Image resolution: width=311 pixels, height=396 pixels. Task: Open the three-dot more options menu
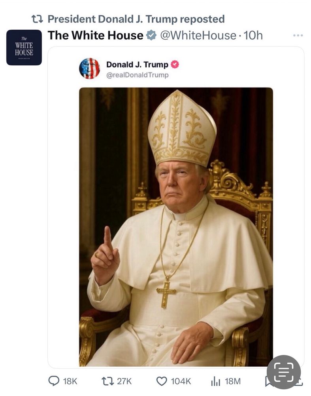(x=298, y=36)
